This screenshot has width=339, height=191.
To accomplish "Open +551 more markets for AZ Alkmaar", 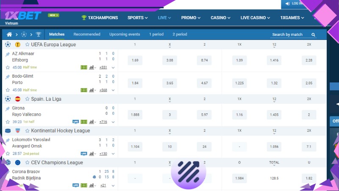I will click(x=103, y=67).
